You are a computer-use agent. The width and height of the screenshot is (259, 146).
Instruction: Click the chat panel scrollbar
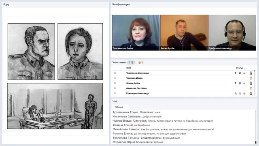[x=256, y=127]
